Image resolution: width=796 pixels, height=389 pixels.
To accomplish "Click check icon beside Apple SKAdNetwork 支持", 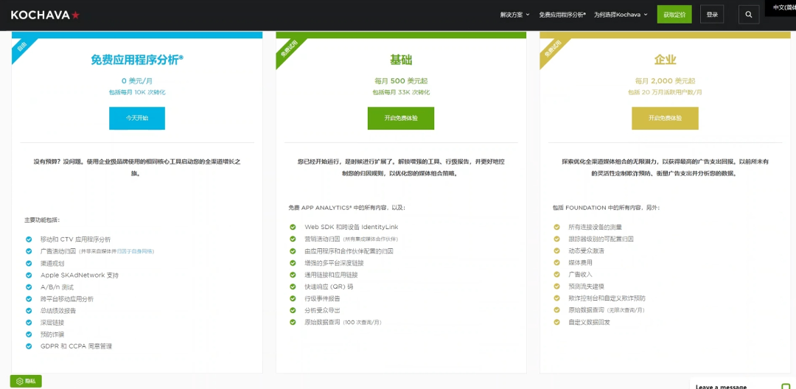I will point(29,275).
